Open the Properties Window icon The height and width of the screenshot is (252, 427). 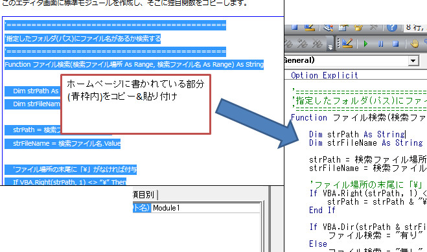(343, 27)
